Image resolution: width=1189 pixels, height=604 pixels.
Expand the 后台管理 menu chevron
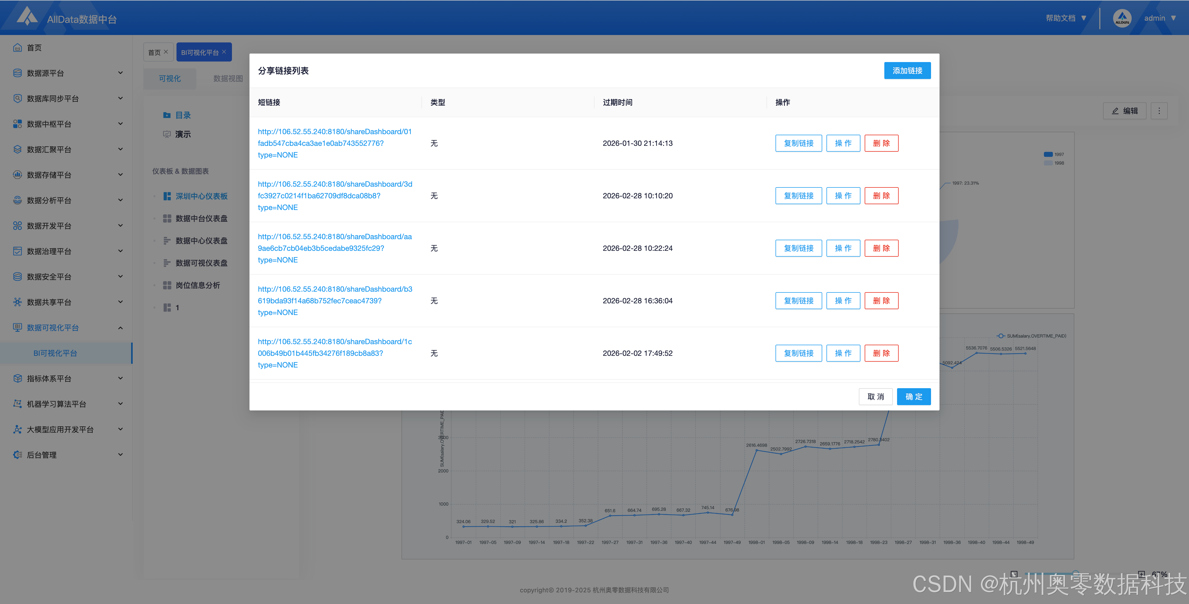coord(120,455)
